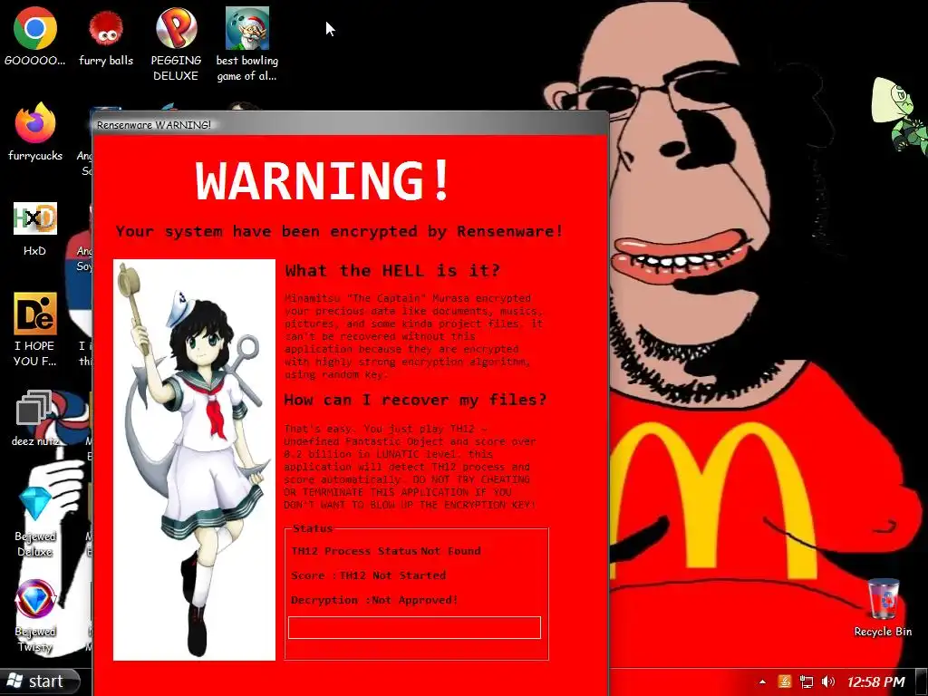
Task: Click the paragraph about Minamitsu Murasa encrypting data
Action: tap(413, 336)
